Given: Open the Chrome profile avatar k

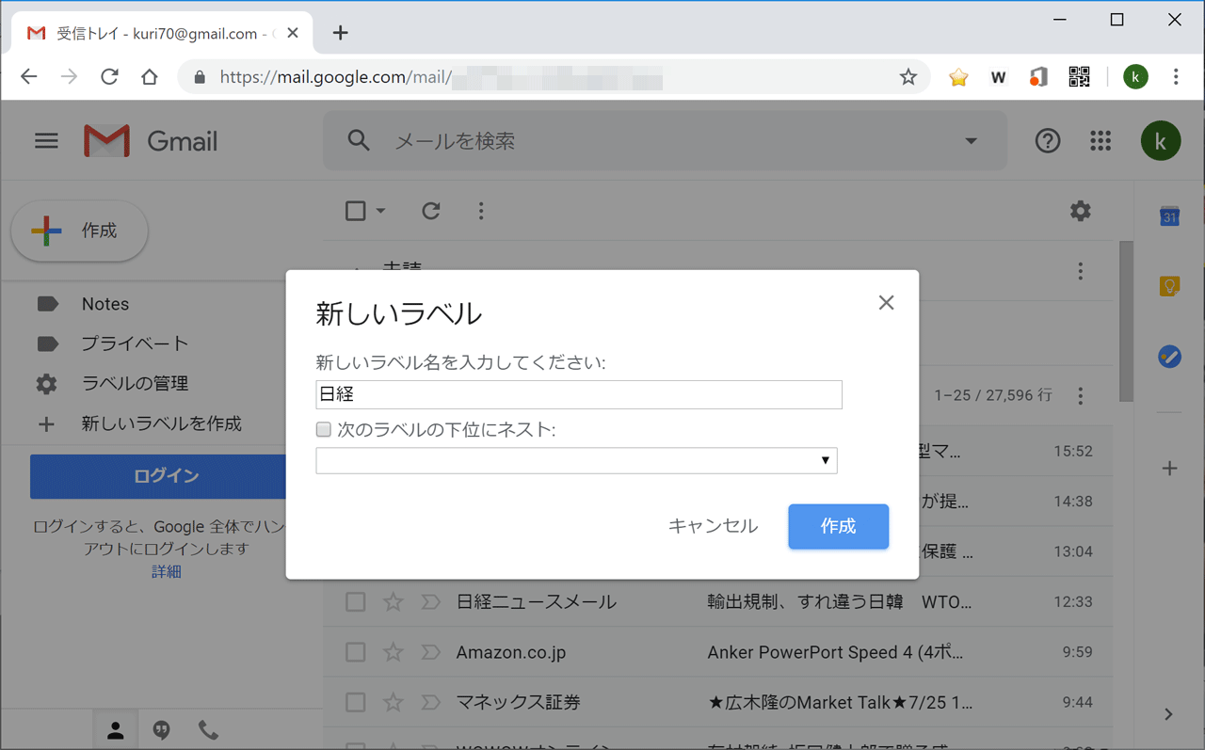Looking at the screenshot, I should (1135, 77).
